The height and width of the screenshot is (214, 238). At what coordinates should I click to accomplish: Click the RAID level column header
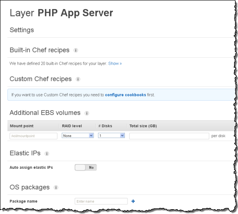(x=72, y=126)
